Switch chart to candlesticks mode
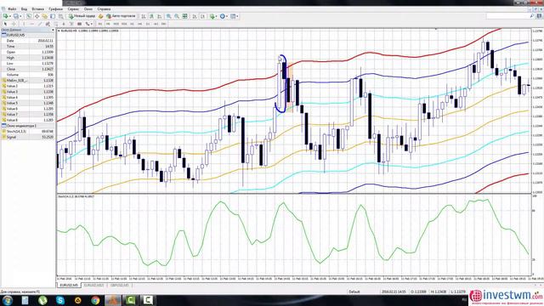544x306 pixels. click(x=151, y=16)
